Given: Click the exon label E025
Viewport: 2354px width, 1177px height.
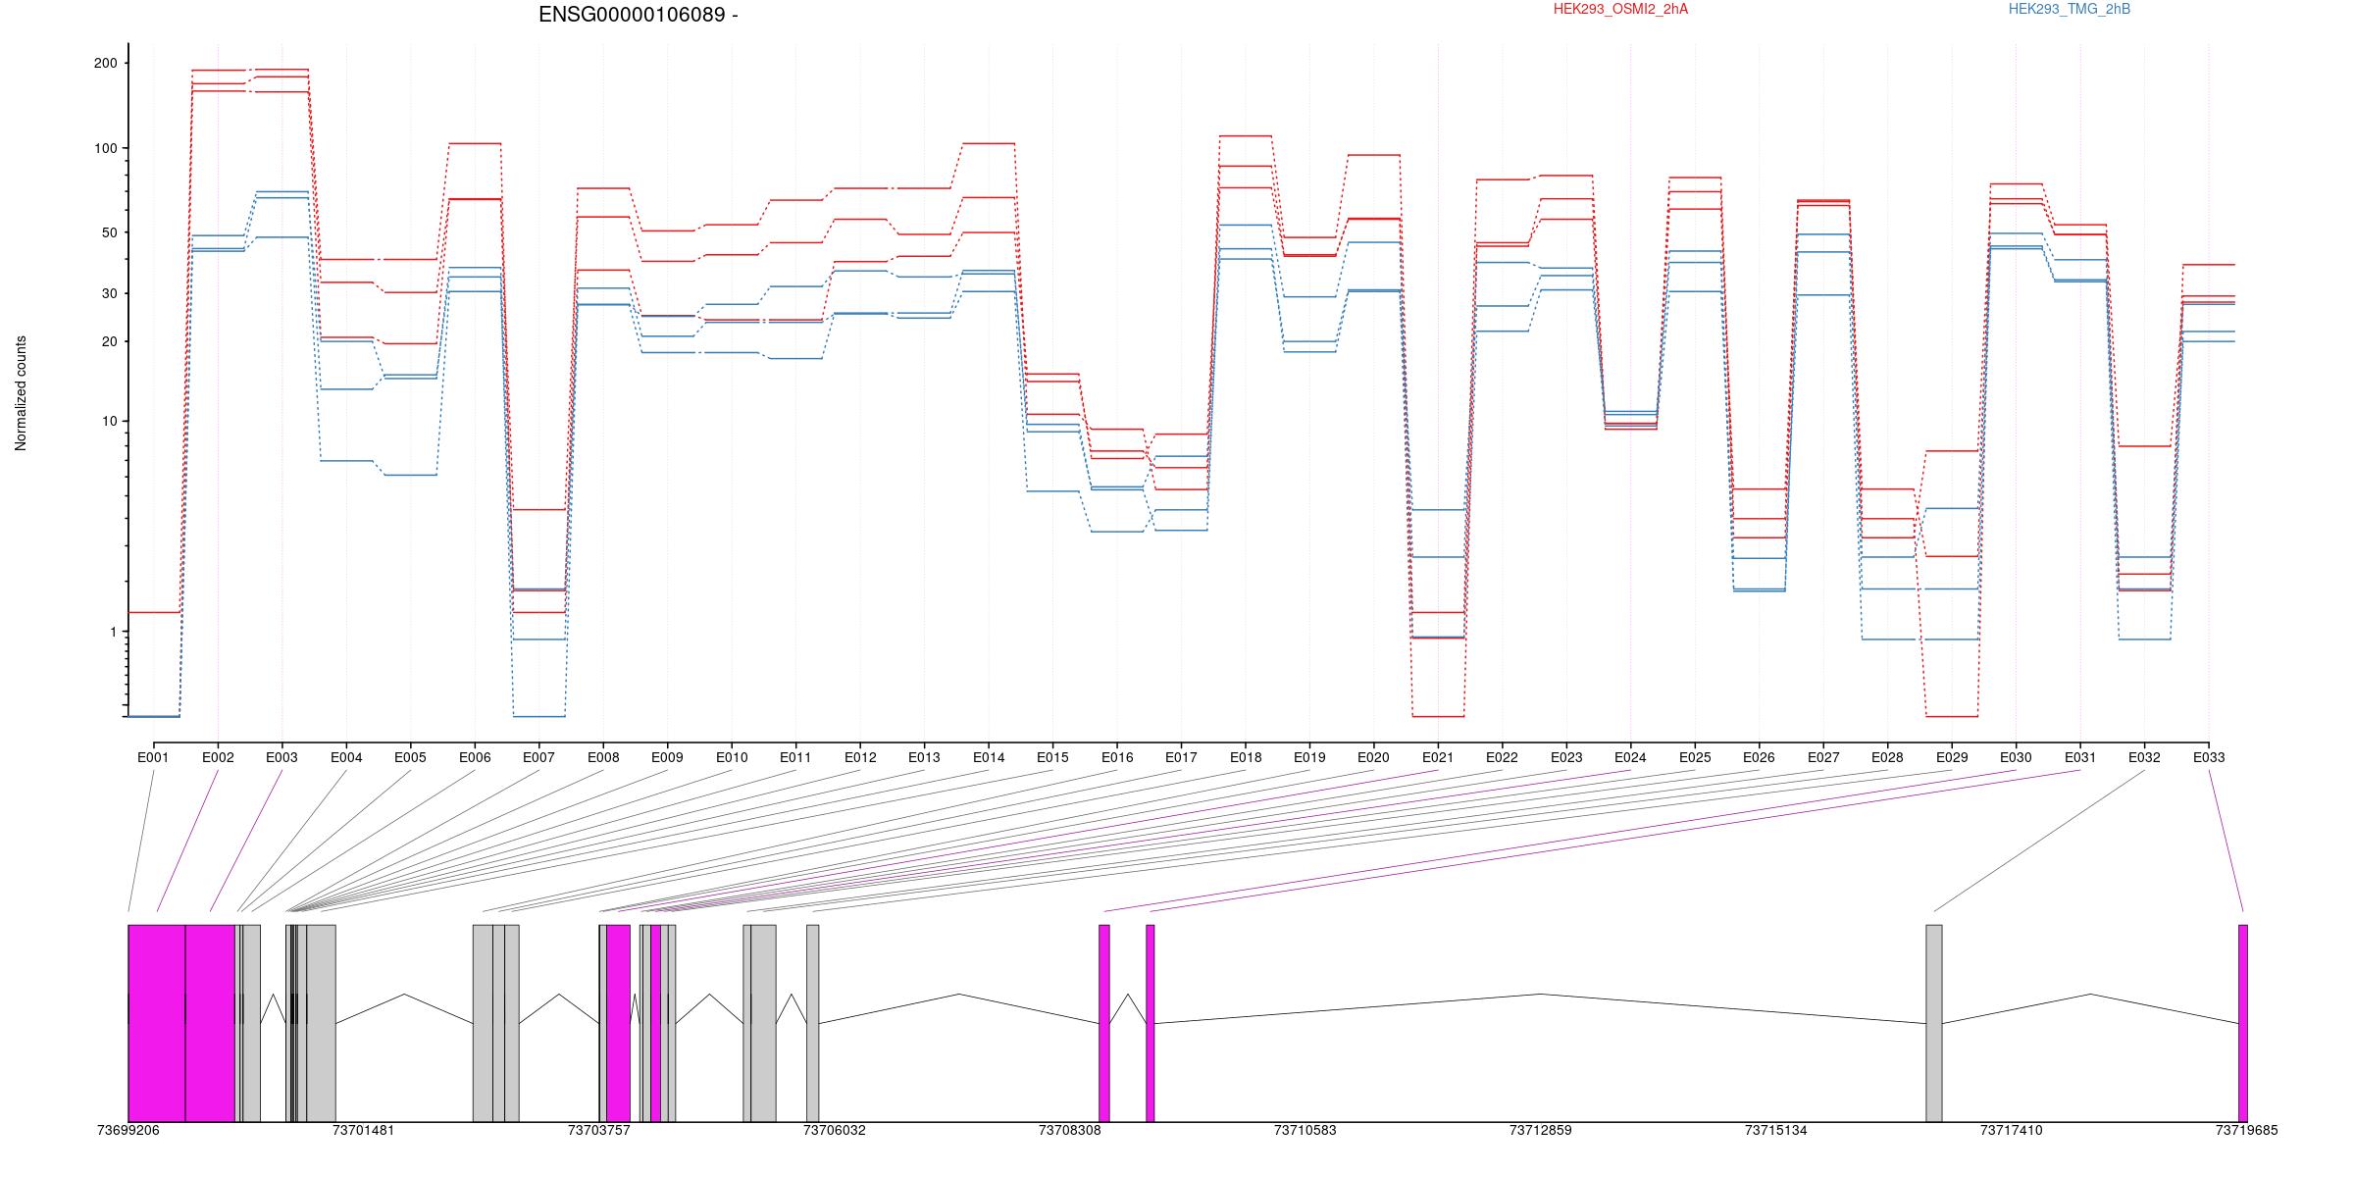Looking at the screenshot, I should click(x=1695, y=757).
